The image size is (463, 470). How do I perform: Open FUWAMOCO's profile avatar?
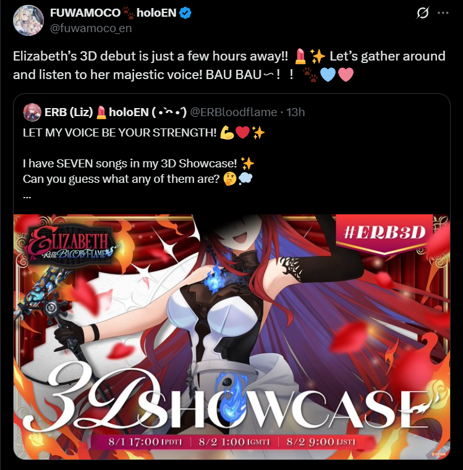[x=28, y=20]
